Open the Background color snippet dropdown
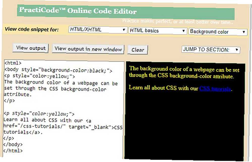The image size is (252, 162). click(218, 32)
